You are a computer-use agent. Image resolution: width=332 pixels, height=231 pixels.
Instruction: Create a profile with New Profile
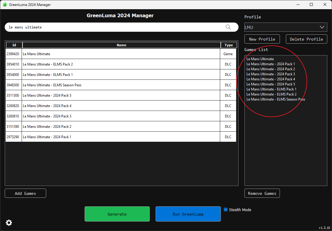(x=262, y=39)
